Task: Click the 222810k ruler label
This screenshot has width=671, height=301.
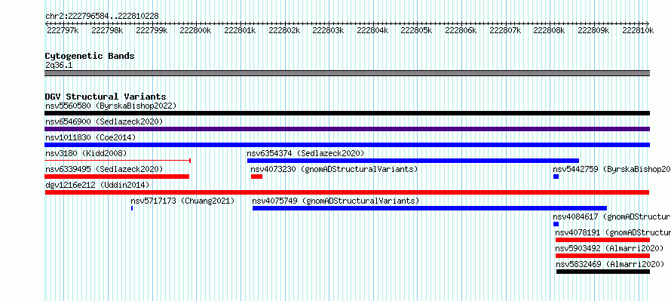Action: pos(638,30)
